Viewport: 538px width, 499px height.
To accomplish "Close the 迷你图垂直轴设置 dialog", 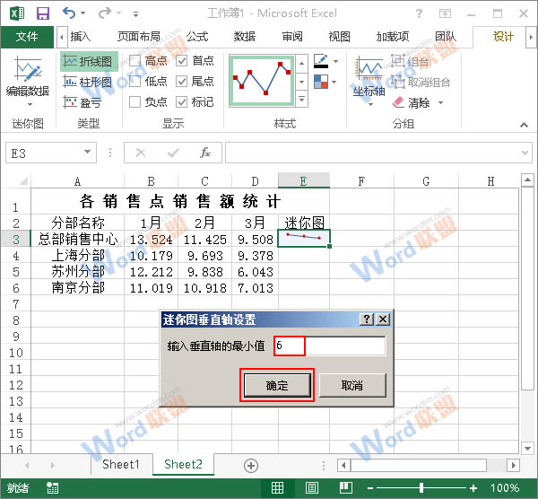I will [x=383, y=320].
